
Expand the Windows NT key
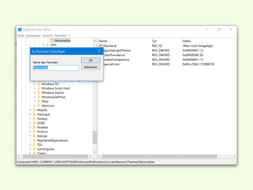(34, 84)
